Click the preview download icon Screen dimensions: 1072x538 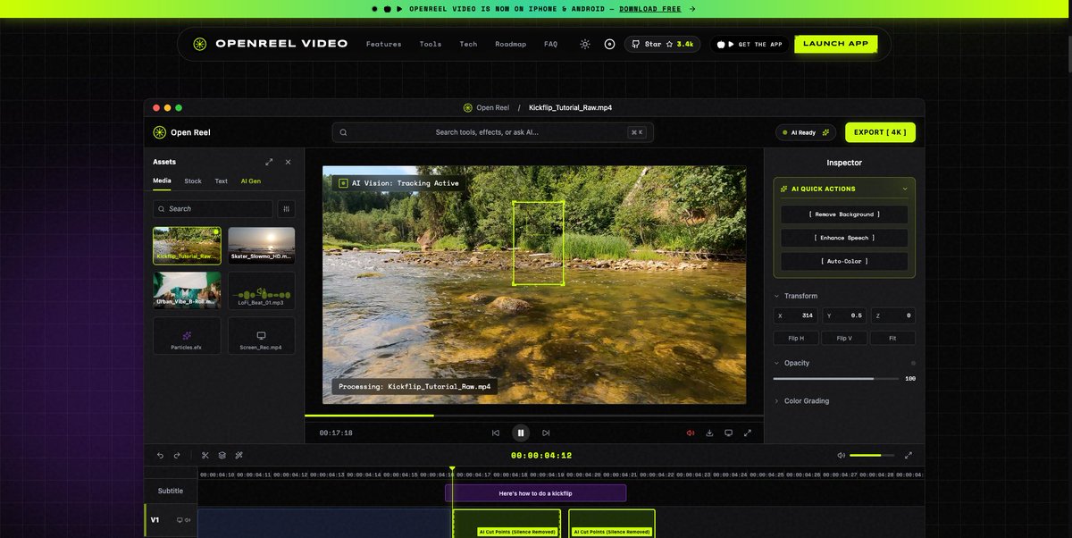(x=709, y=433)
